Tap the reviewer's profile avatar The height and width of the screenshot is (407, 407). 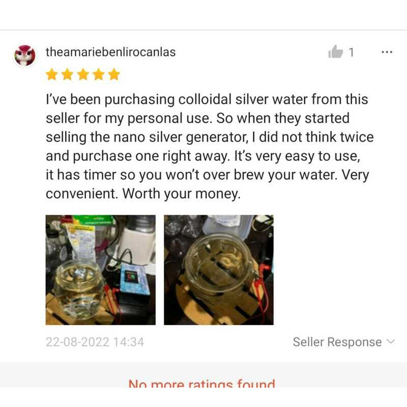(24, 55)
